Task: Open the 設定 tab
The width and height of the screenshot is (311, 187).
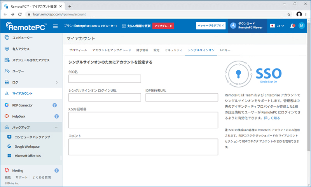Action: pyautogui.click(x=157, y=50)
